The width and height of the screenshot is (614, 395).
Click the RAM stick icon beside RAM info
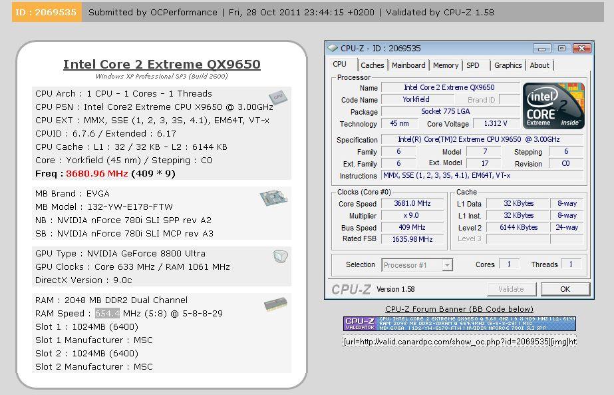275,304
